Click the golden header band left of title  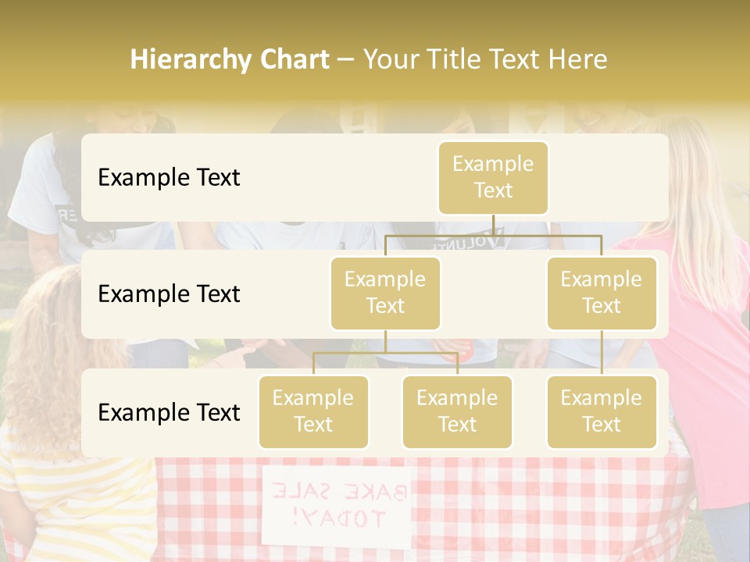coord(62,59)
